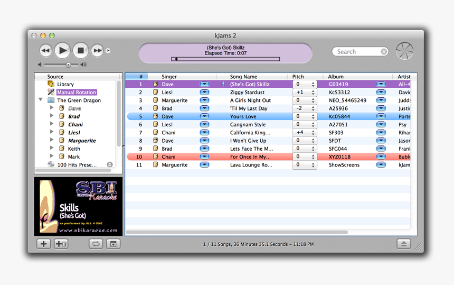Viewport: 454px width, 285px height.
Task: Click singer icon in row 11 Marguerite
Action: [x=156, y=164]
